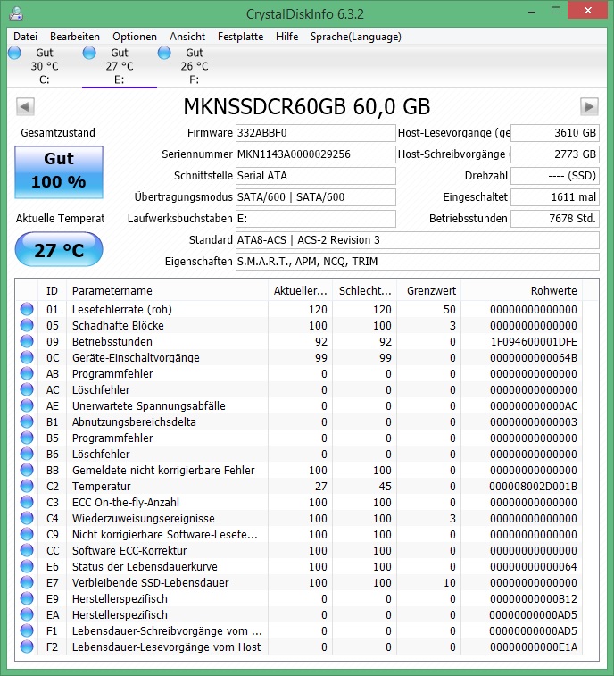The image size is (614, 676).
Task: Click the Seriennummer field
Action: (x=315, y=154)
